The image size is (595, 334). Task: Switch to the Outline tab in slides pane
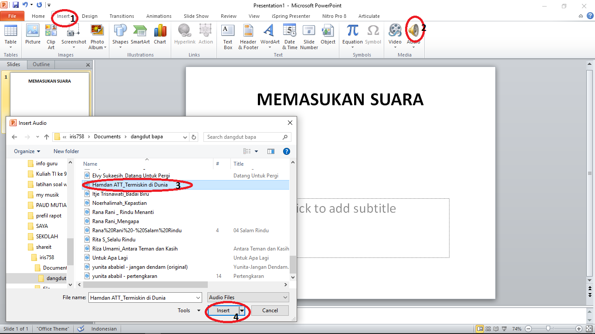click(41, 64)
